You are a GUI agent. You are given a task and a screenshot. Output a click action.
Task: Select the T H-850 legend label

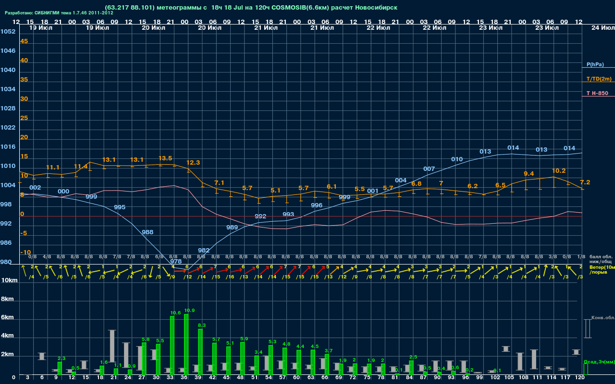click(597, 93)
